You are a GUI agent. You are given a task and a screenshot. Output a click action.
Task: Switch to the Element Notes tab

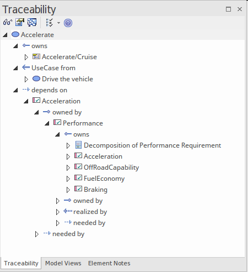(109, 263)
